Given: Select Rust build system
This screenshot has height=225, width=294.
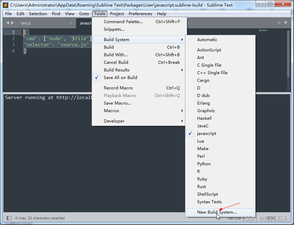Looking at the screenshot, I should (x=221, y=187).
